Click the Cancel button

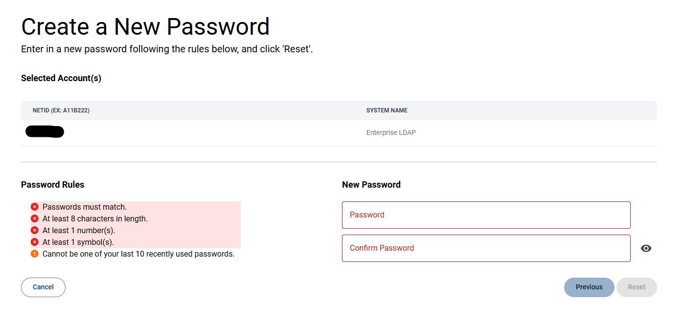[x=43, y=287]
